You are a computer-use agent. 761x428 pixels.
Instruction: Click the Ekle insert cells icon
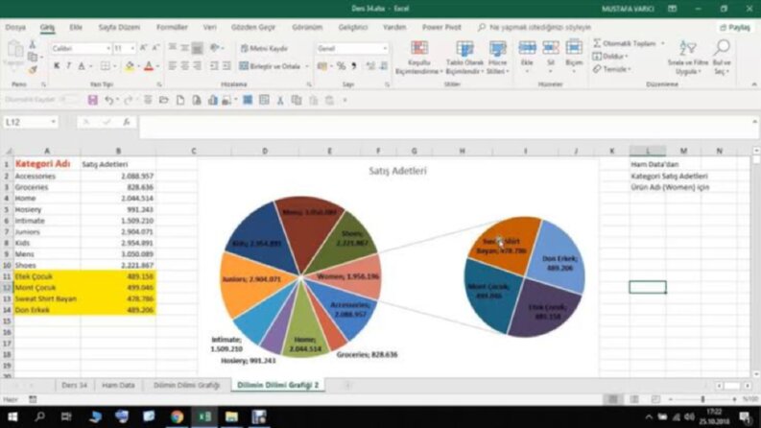click(x=527, y=48)
